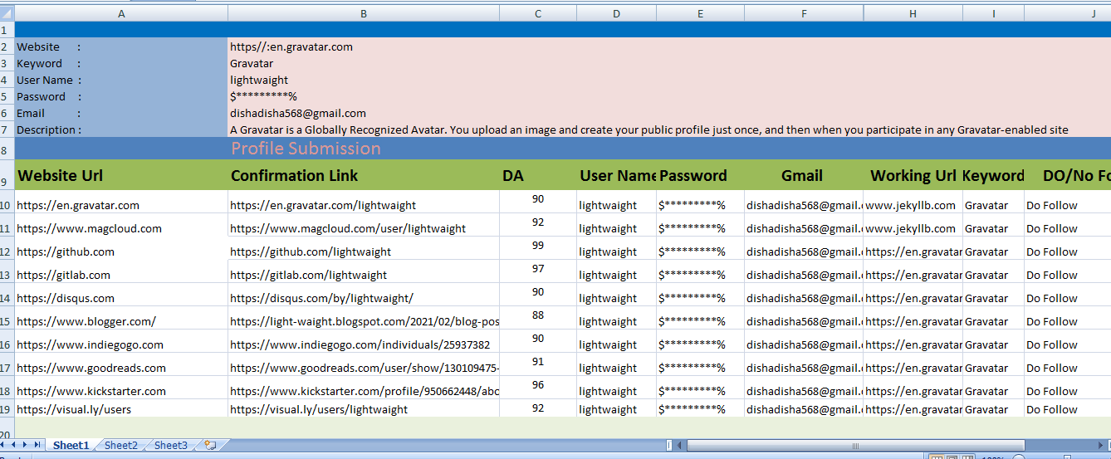Select column I header
The image size is (1111, 459).
pos(993,13)
